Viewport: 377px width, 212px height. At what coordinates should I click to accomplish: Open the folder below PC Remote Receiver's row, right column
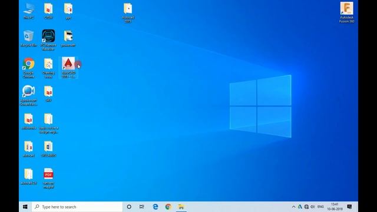68,38
